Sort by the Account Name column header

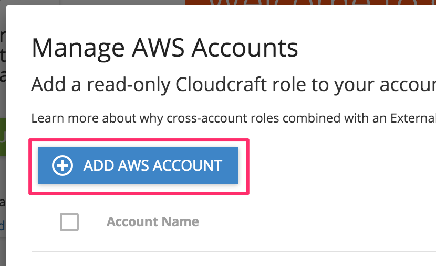coord(153,221)
